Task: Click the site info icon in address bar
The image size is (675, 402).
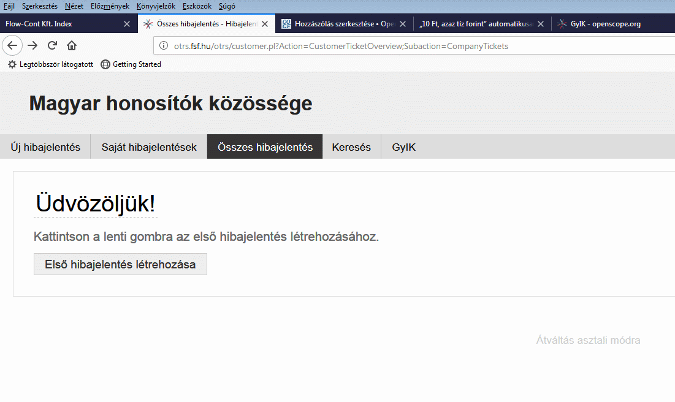Action: [164, 46]
